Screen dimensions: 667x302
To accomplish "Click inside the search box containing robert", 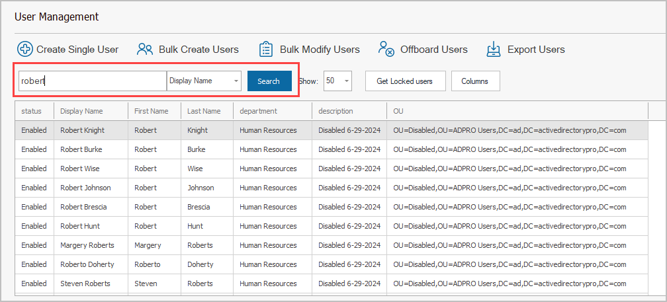I will [93, 81].
